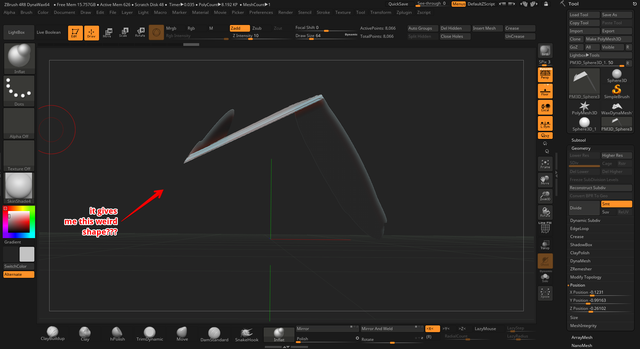The height and width of the screenshot is (349, 640).
Task: Toggle XYZ rotation mode
Action: click(x=545, y=136)
